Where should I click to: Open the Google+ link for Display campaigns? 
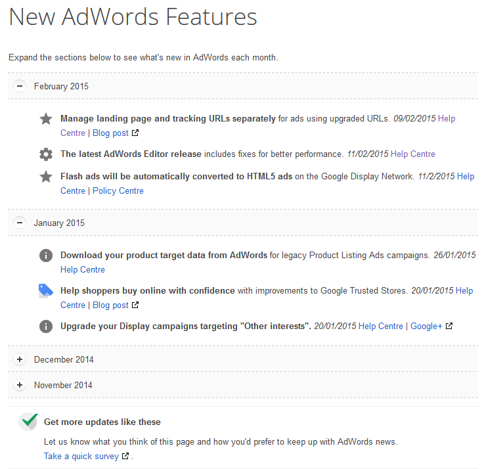(426, 326)
